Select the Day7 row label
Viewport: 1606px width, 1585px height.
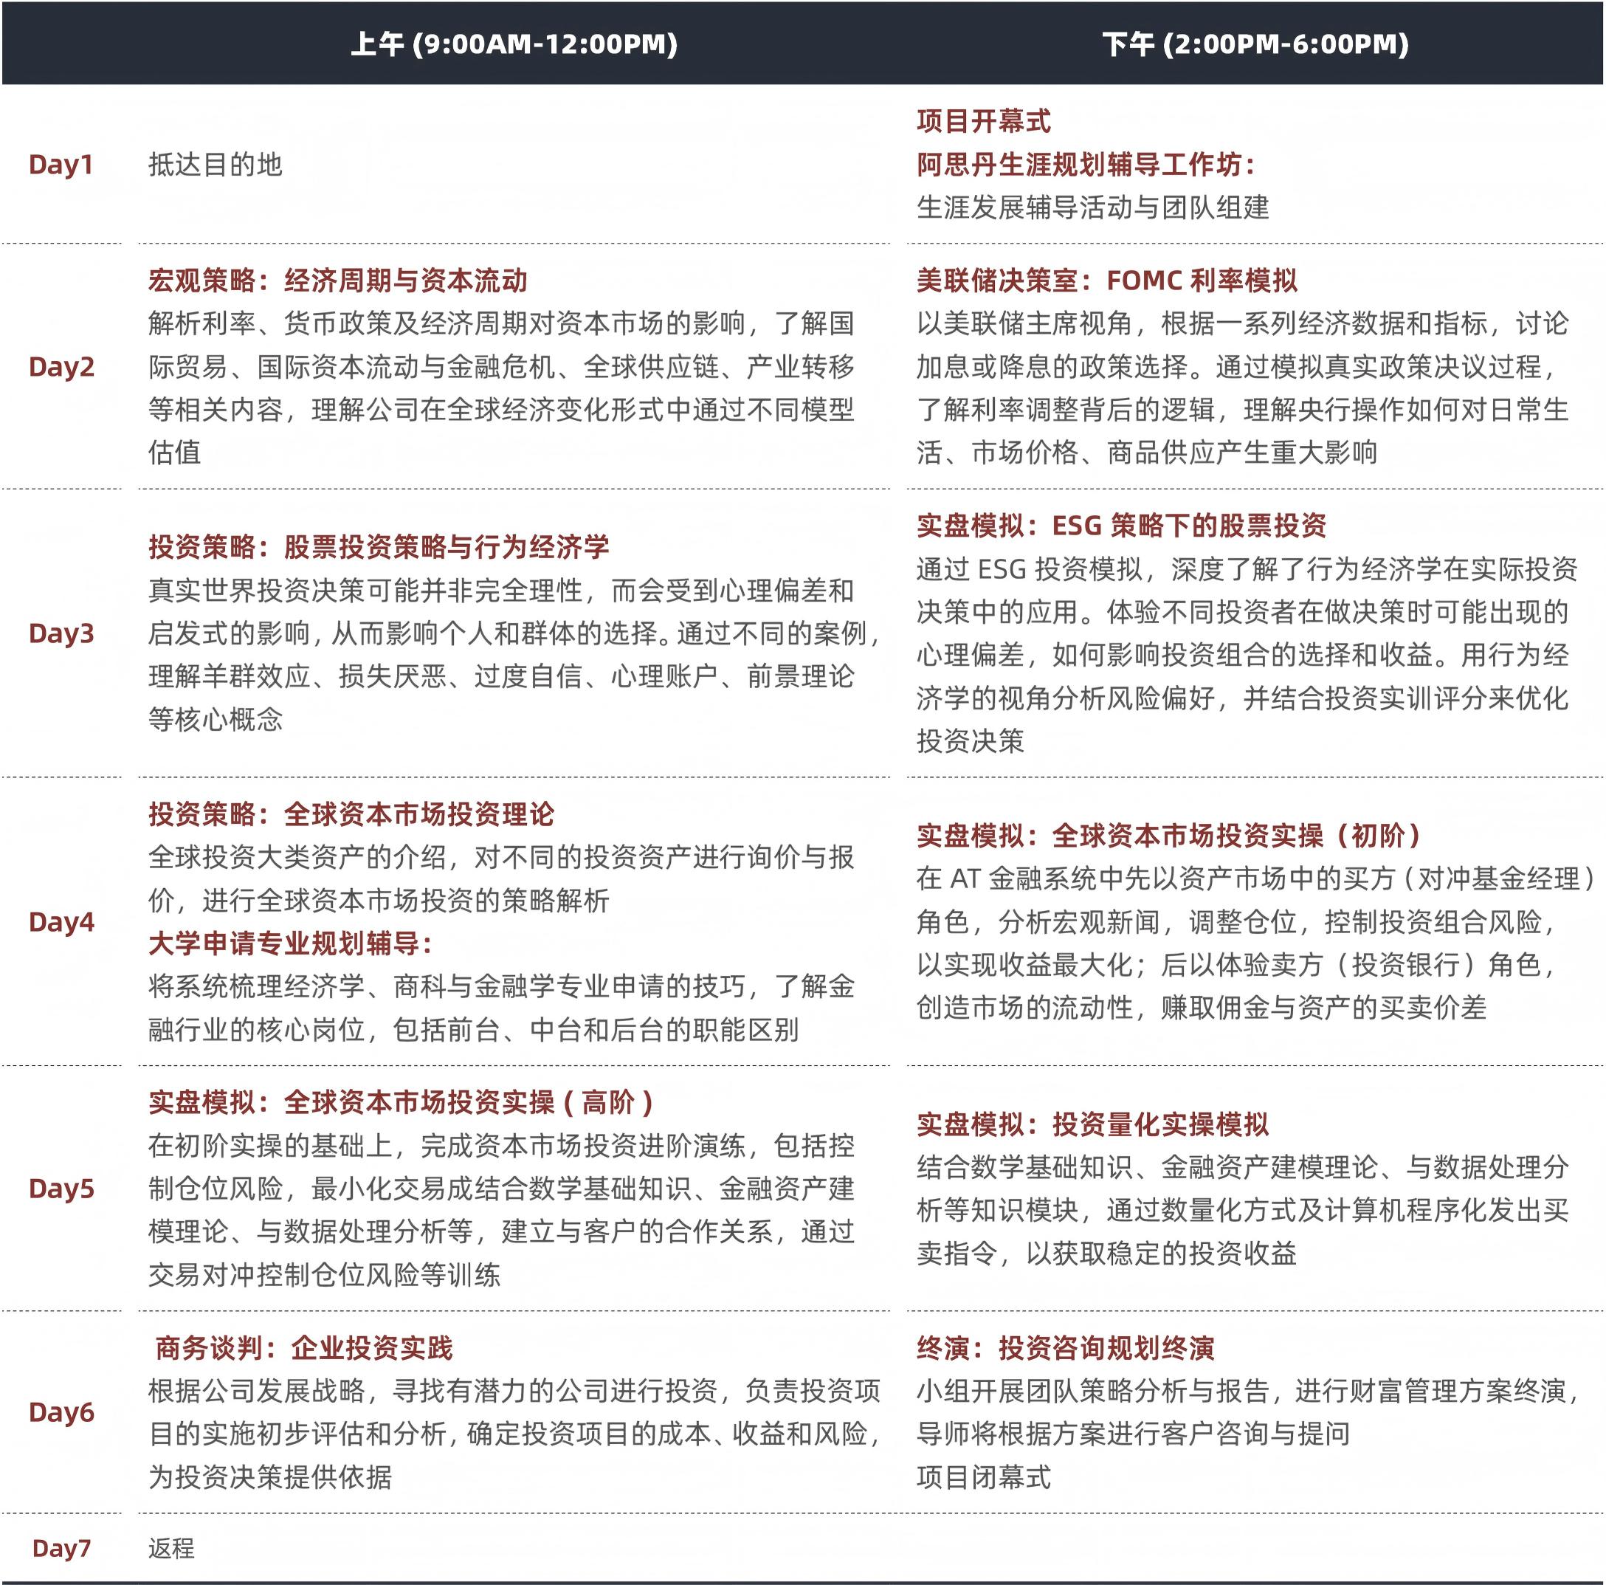click(x=61, y=1548)
